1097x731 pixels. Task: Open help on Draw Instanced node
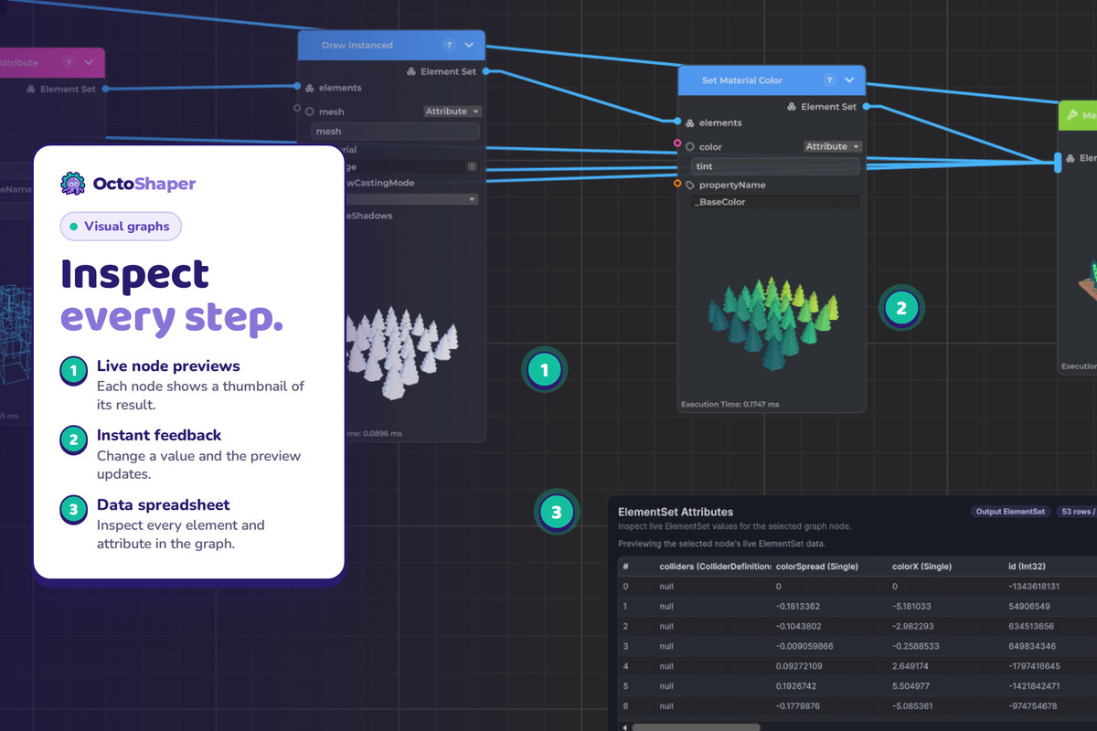[449, 45]
